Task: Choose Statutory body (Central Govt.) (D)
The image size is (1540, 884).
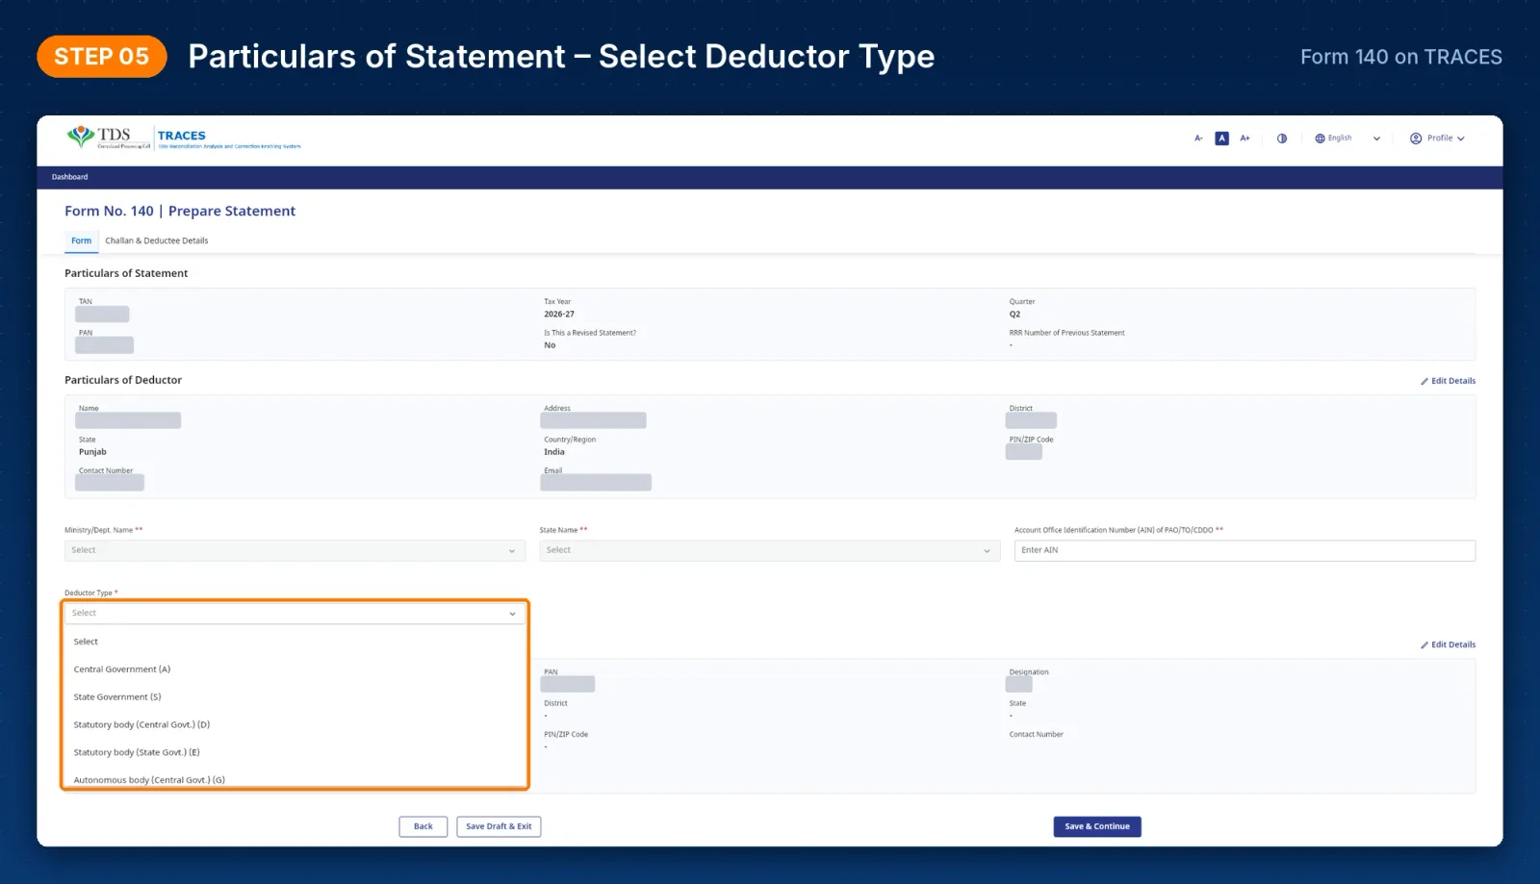Action: coord(295,725)
